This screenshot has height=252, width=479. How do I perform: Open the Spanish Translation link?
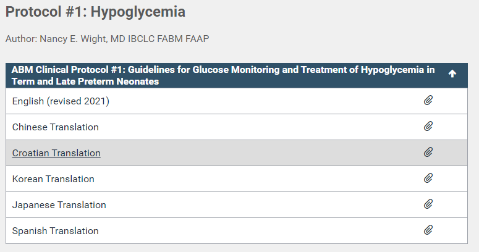coord(55,231)
